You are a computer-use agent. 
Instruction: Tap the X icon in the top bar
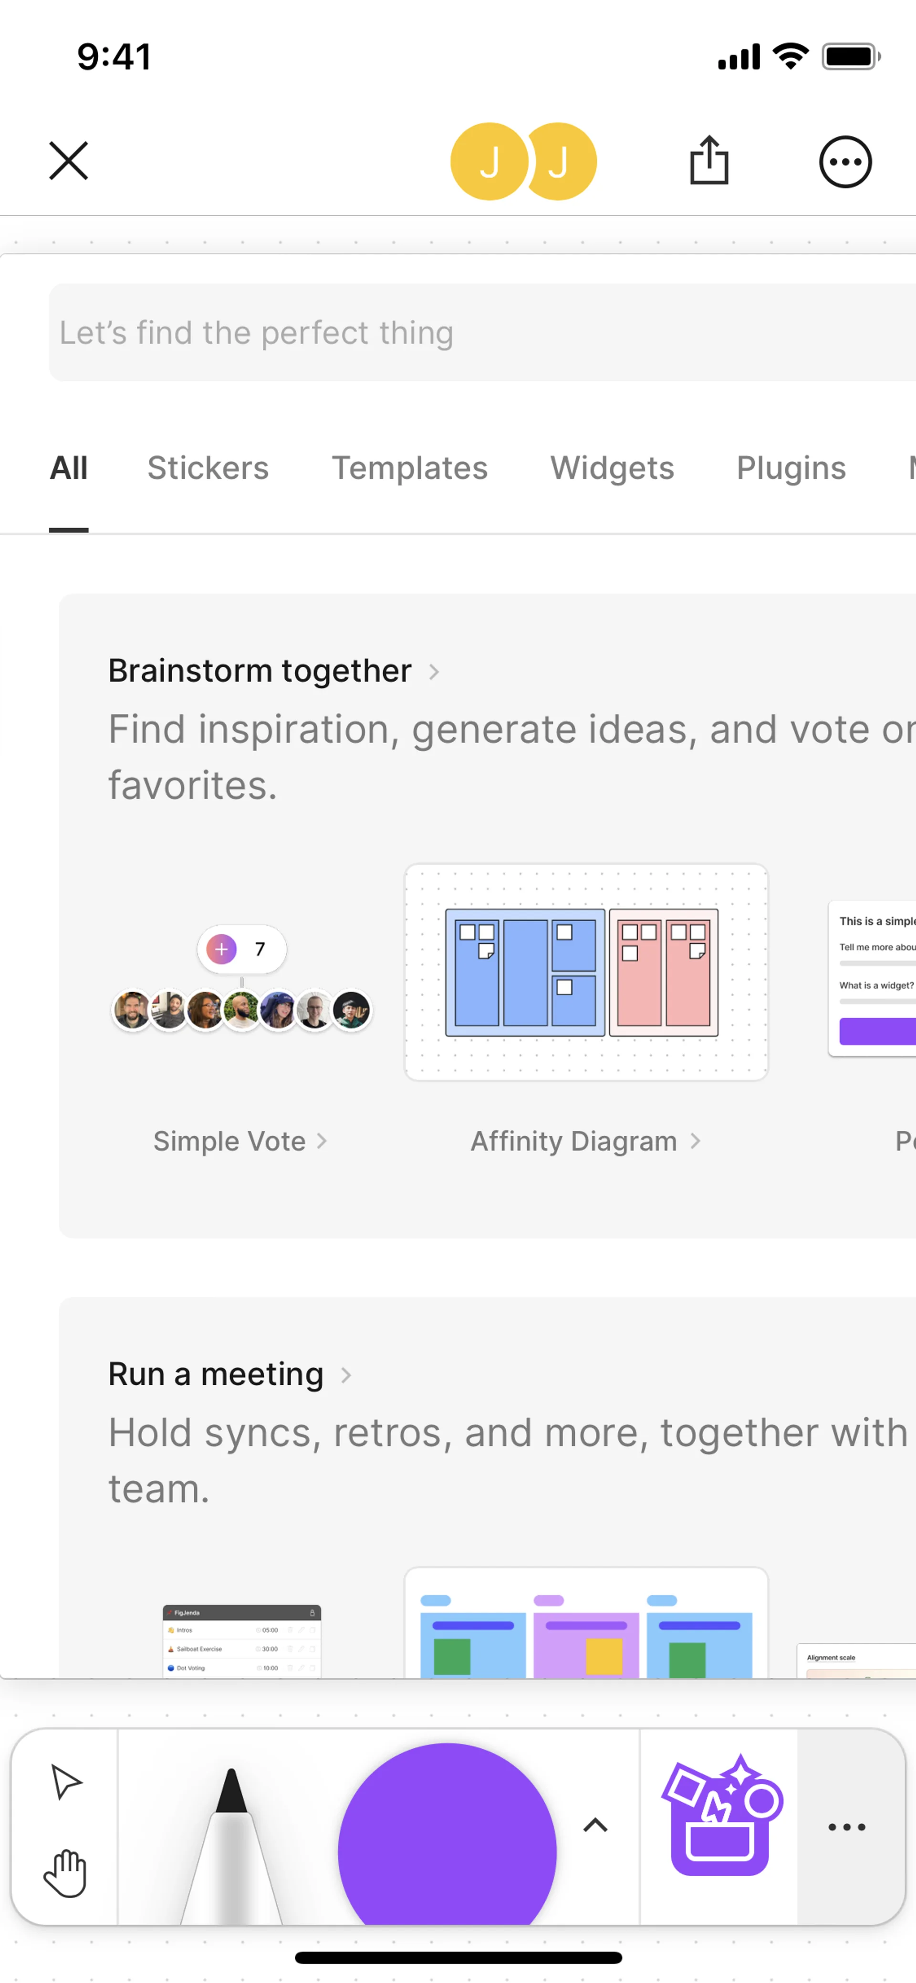(x=69, y=161)
